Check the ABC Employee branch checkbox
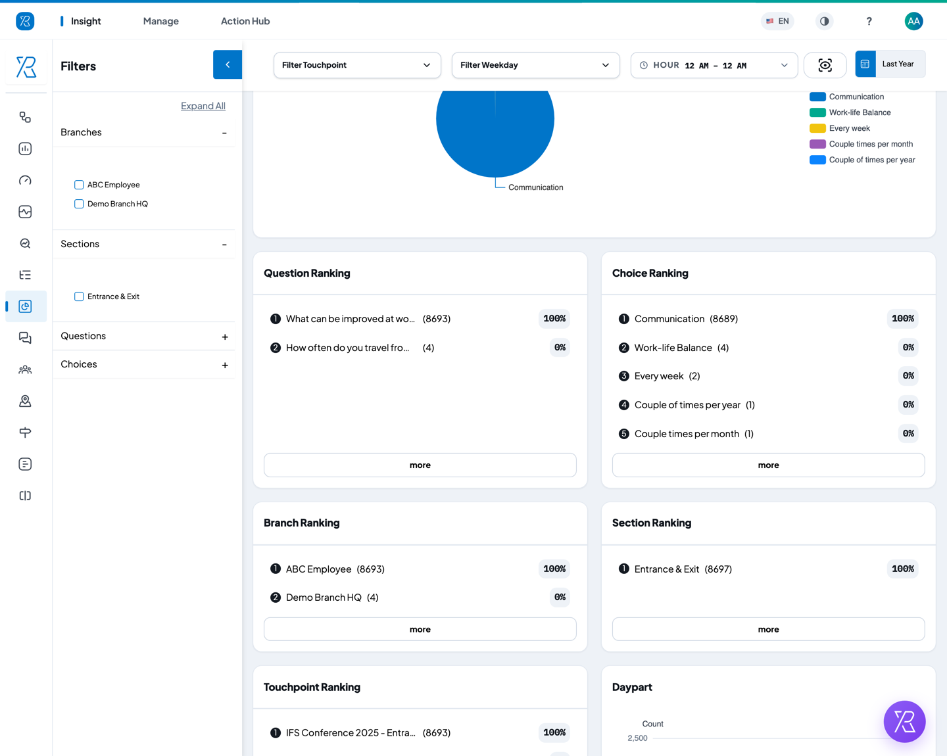This screenshot has height=756, width=947. (79, 185)
